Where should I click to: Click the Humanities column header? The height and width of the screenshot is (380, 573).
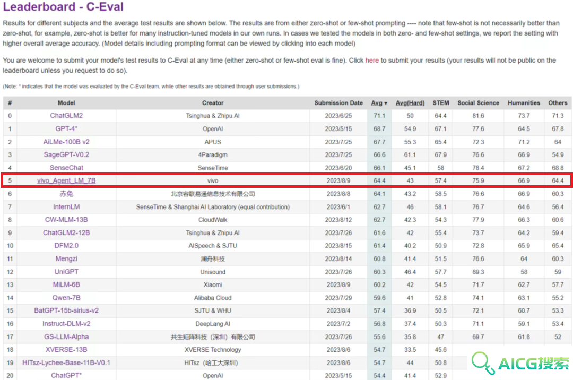(x=524, y=103)
